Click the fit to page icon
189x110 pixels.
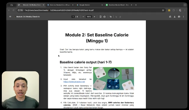[x=100, y=17]
